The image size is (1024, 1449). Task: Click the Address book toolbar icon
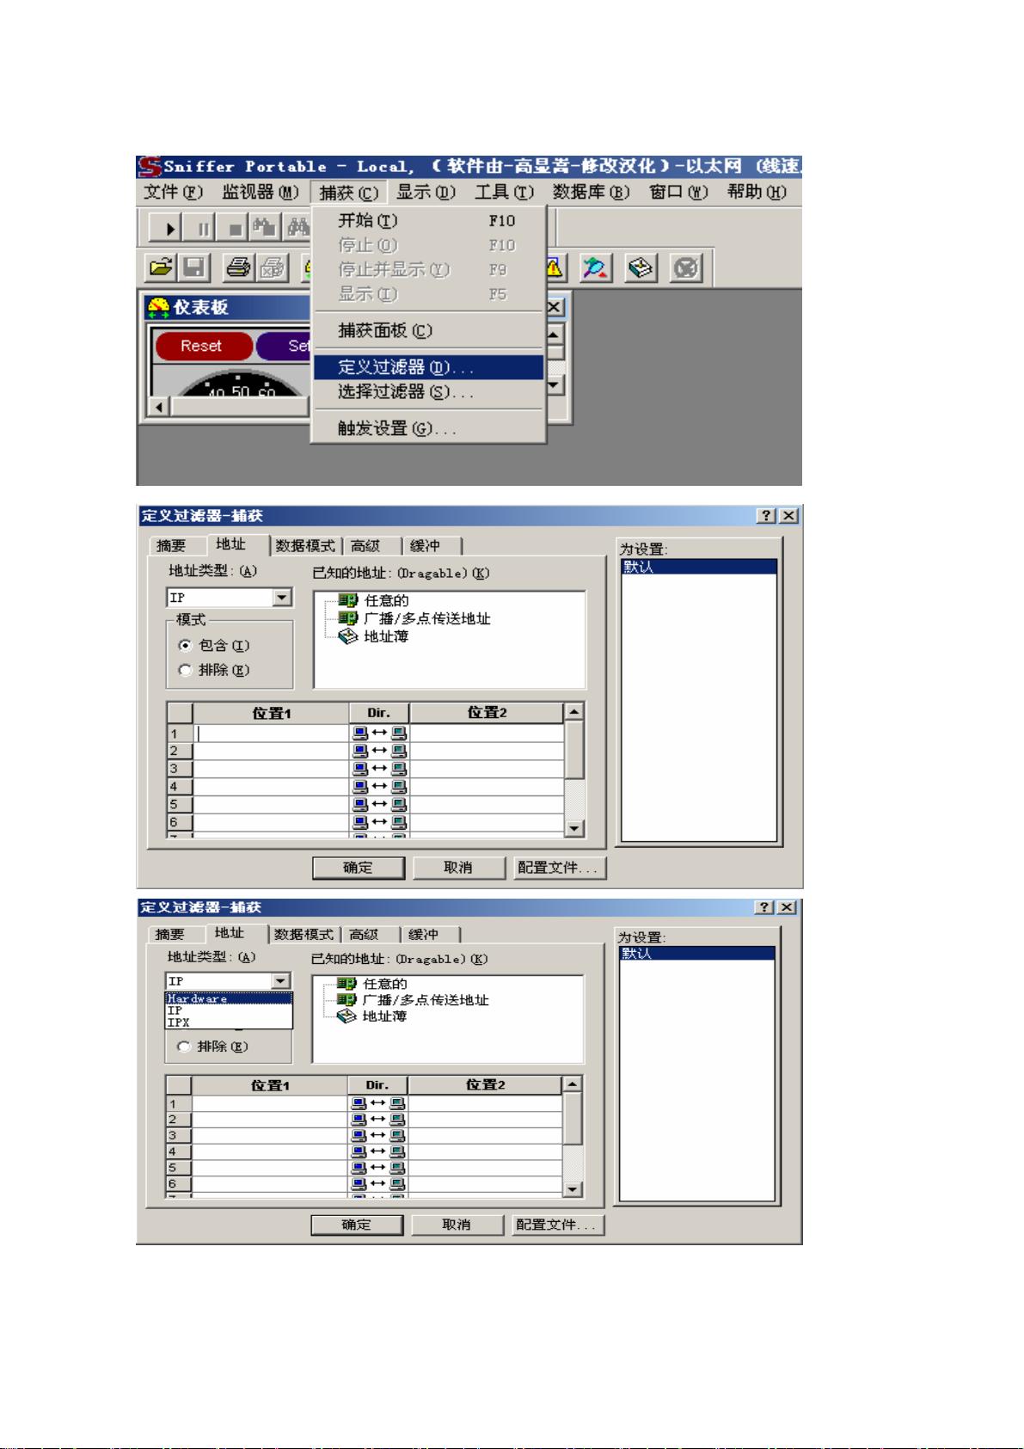642,268
